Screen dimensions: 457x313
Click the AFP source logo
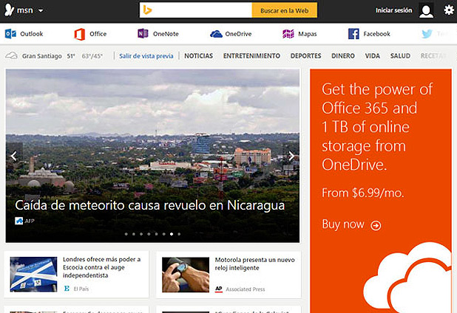19,221
